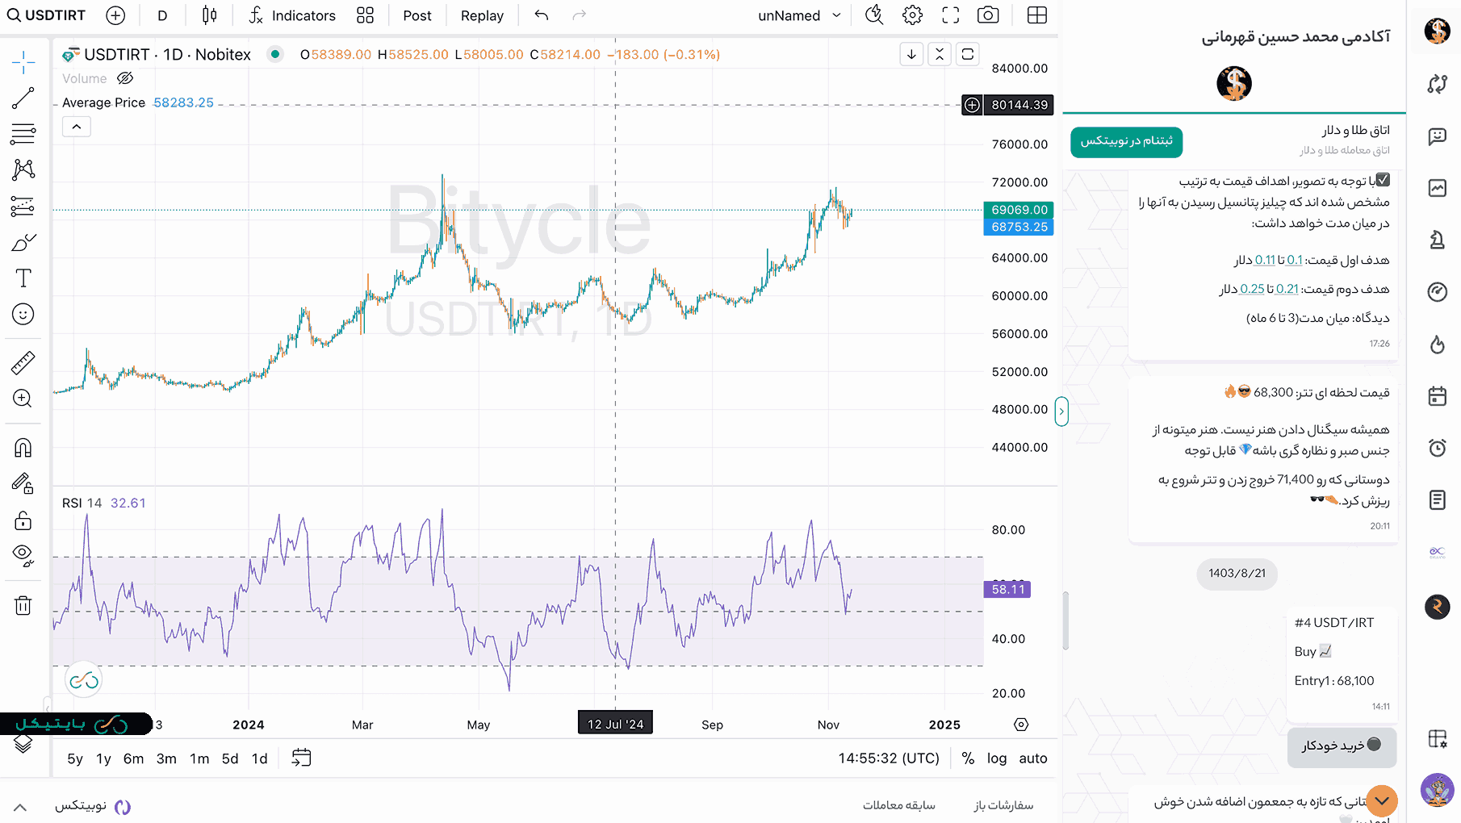Click the خرید خودکار auto-buy button
The width and height of the screenshot is (1461, 823).
1342,746
